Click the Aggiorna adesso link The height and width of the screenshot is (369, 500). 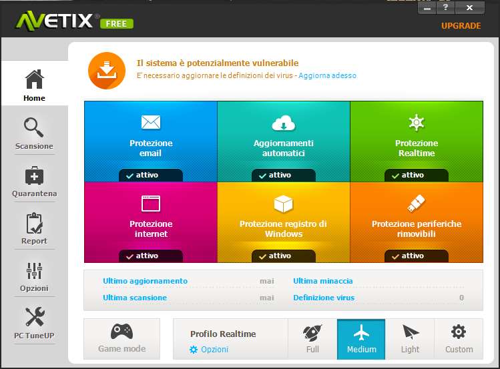(x=328, y=75)
